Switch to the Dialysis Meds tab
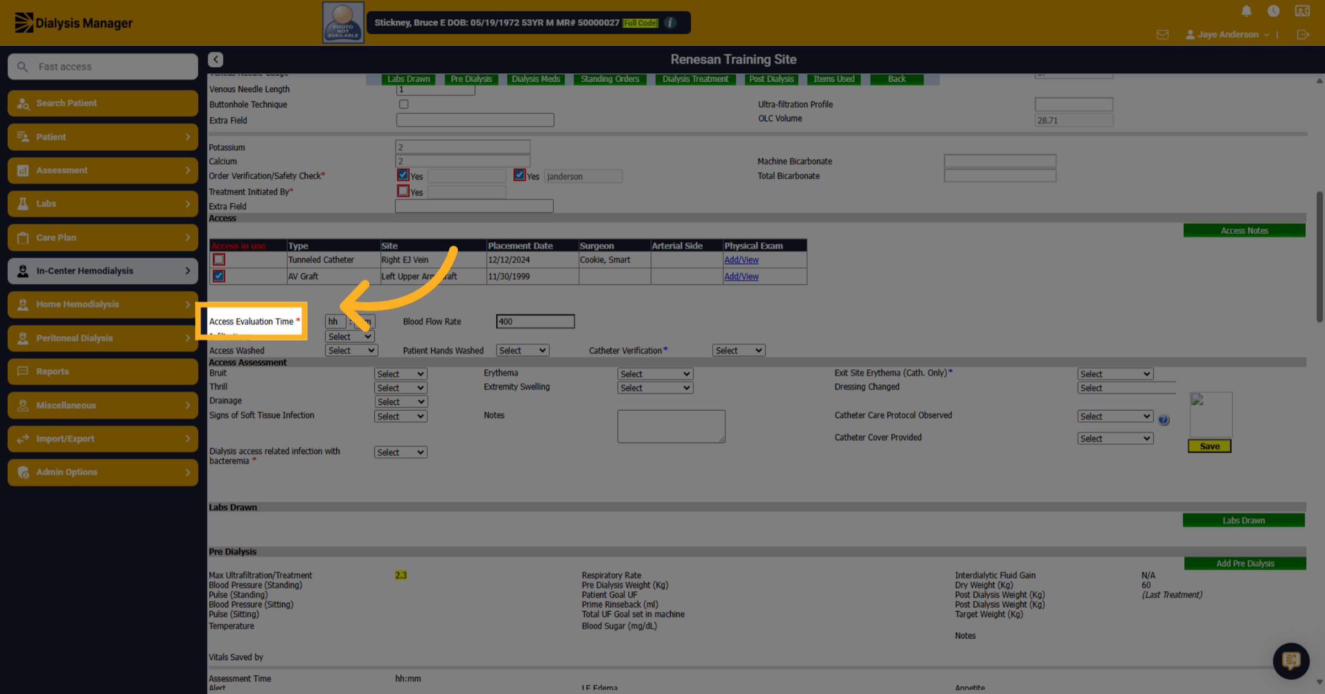 point(536,79)
